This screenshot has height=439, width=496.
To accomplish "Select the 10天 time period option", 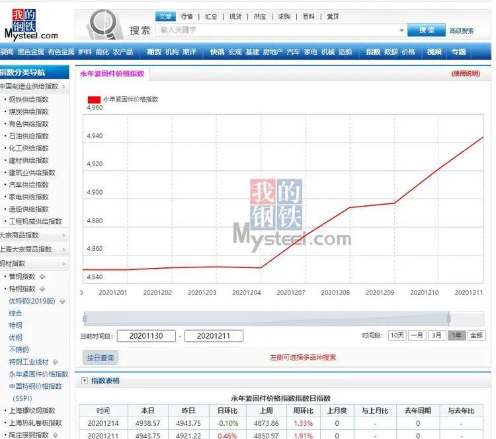I will point(397,335).
